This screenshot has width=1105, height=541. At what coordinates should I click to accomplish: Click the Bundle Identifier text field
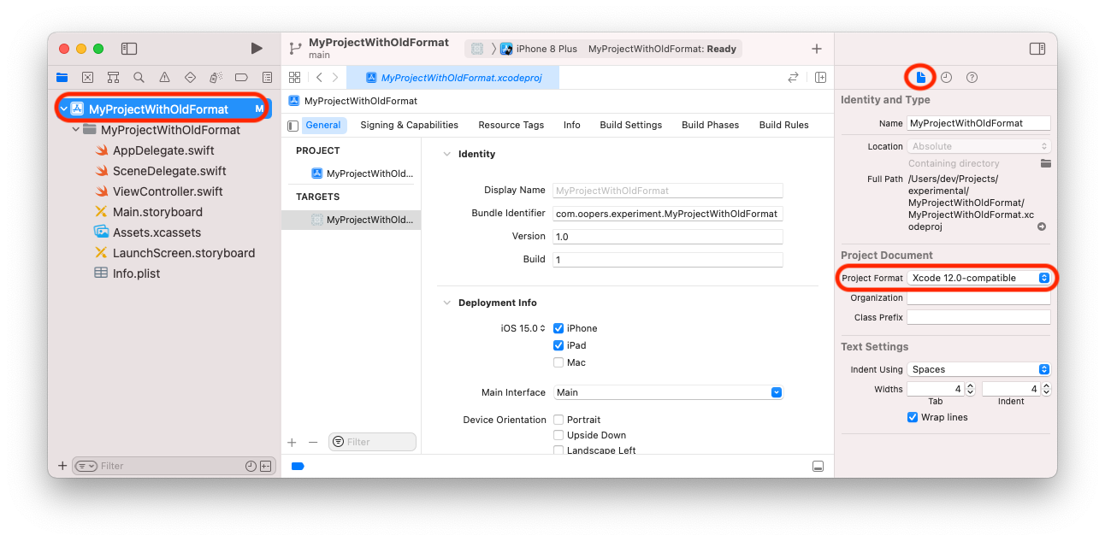pos(668,213)
